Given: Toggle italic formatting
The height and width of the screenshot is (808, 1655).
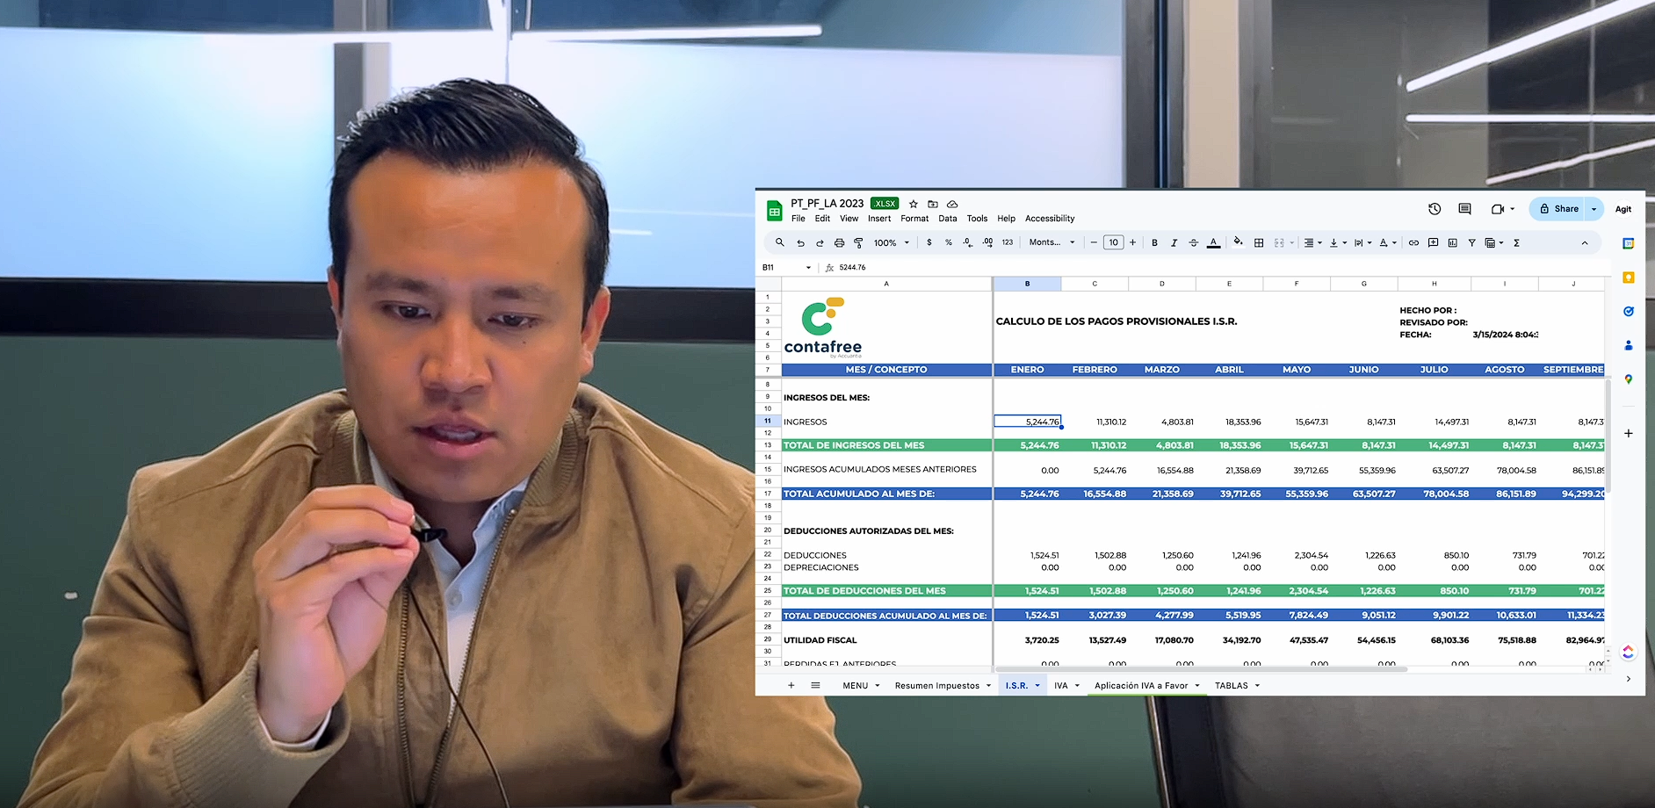Looking at the screenshot, I should [1174, 243].
